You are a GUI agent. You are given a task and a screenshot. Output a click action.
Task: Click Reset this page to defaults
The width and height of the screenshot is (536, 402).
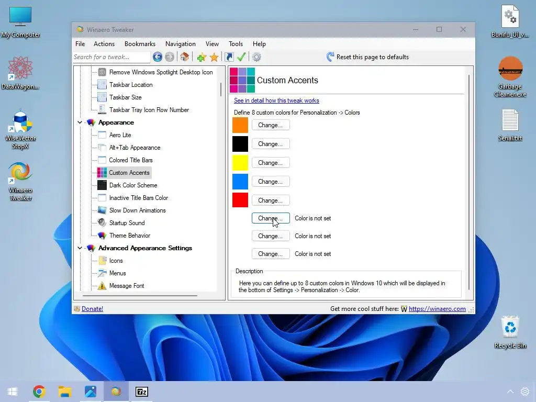pyautogui.click(x=367, y=57)
